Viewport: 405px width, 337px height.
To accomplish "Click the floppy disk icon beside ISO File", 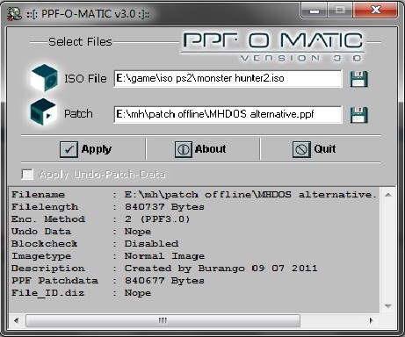I will tap(358, 79).
